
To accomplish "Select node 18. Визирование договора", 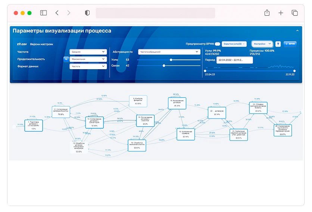I will pos(177,103).
